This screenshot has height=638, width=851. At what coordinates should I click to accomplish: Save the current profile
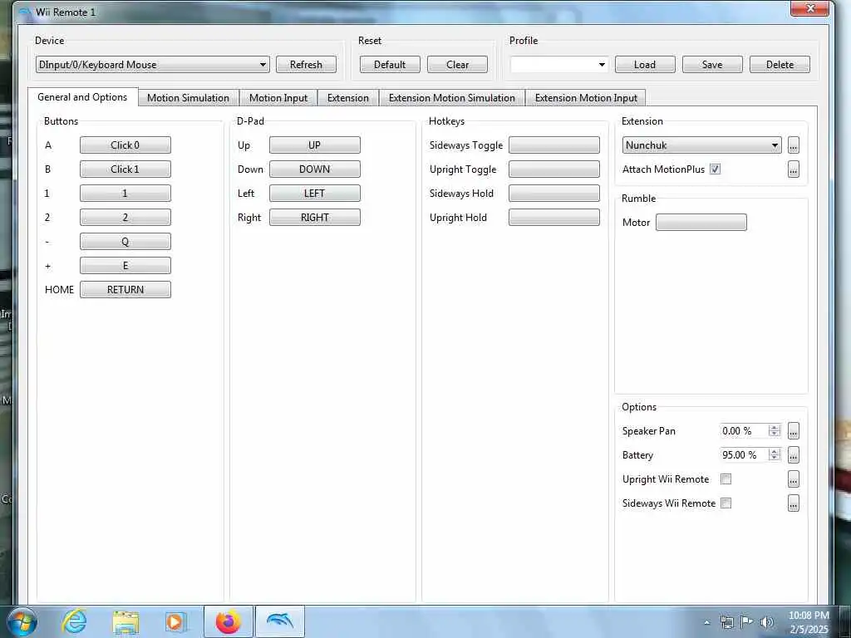pyautogui.click(x=712, y=65)
